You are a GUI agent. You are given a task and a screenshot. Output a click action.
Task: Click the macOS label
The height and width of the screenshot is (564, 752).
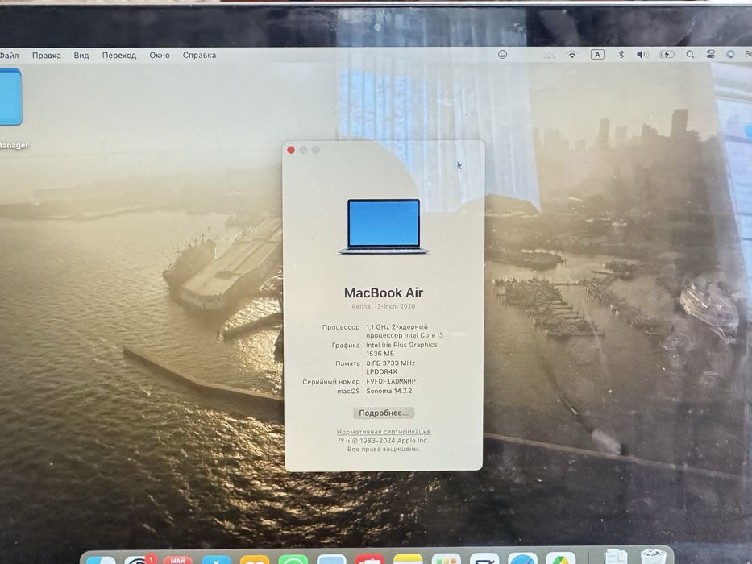click(348, 392)
